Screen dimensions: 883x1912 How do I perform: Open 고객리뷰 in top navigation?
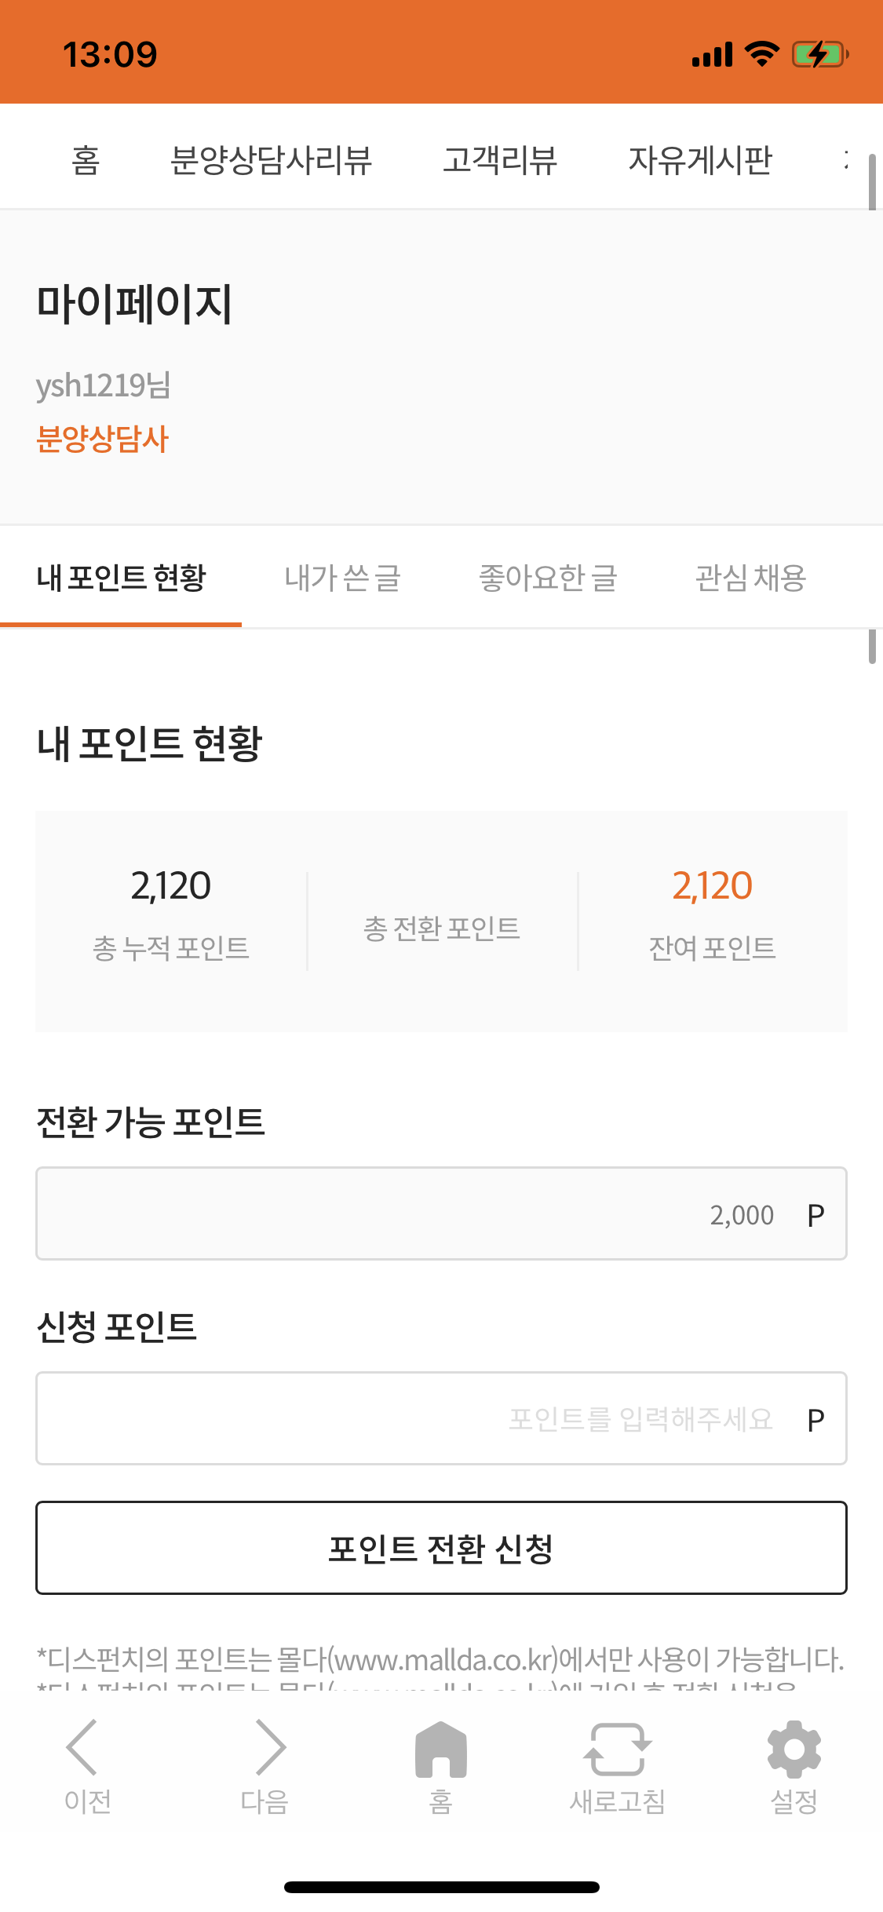point(500,160)
